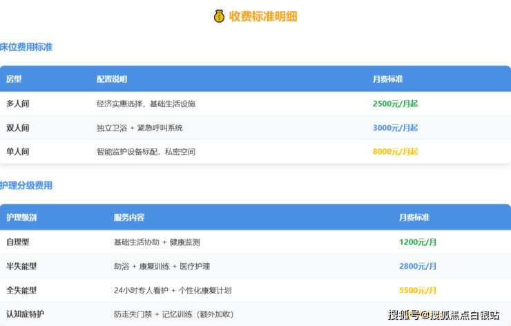This screenshot has height=326, width=511.
Task: Select the 自理型 care level row
Action: click(x=18, y=242)
